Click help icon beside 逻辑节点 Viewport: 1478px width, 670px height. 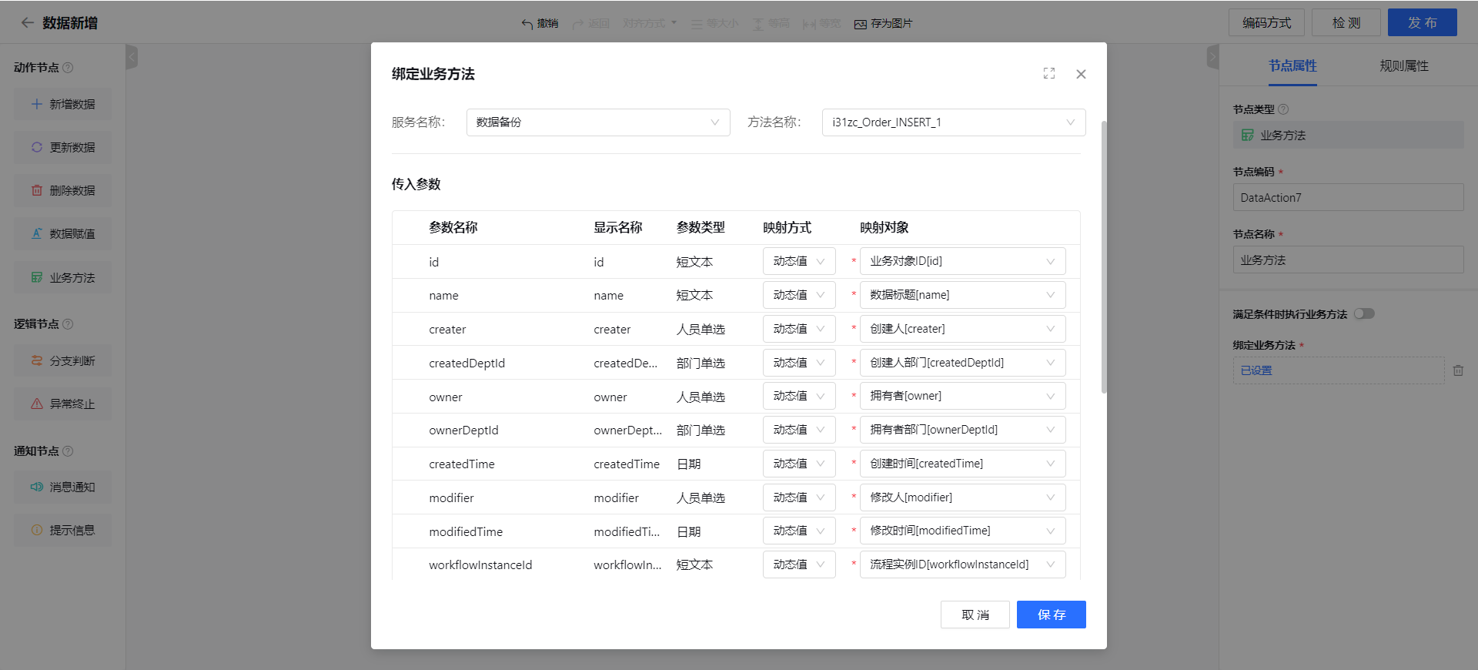click(x=68, y=324)
